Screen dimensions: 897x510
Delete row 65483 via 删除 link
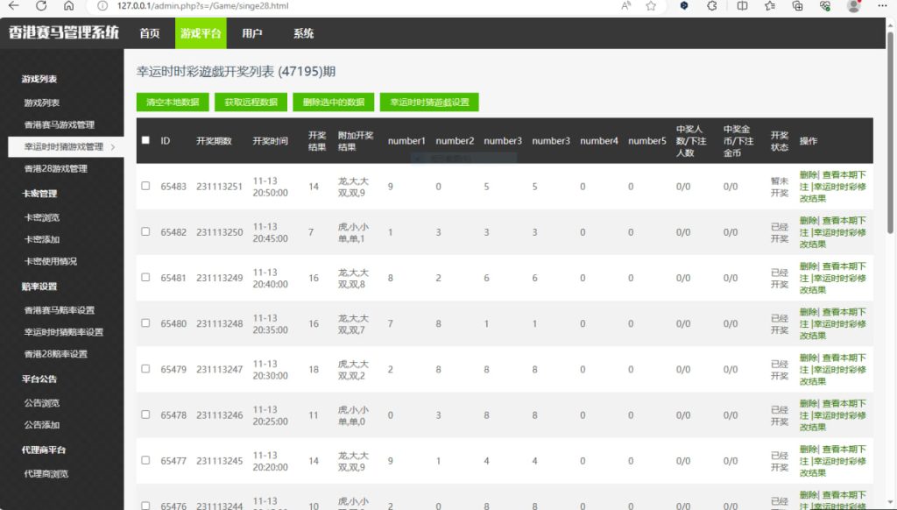(809, 174)
